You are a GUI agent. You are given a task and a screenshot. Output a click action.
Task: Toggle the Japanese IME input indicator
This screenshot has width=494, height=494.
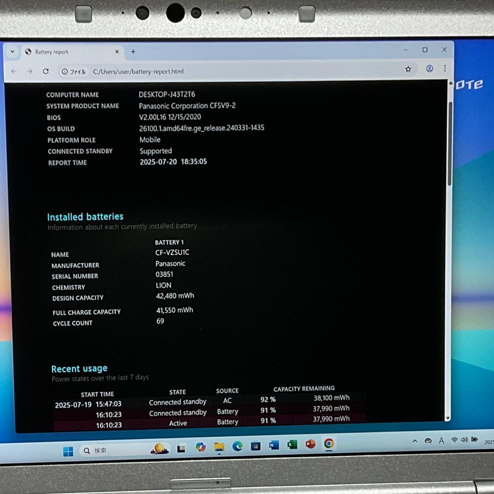441,440
